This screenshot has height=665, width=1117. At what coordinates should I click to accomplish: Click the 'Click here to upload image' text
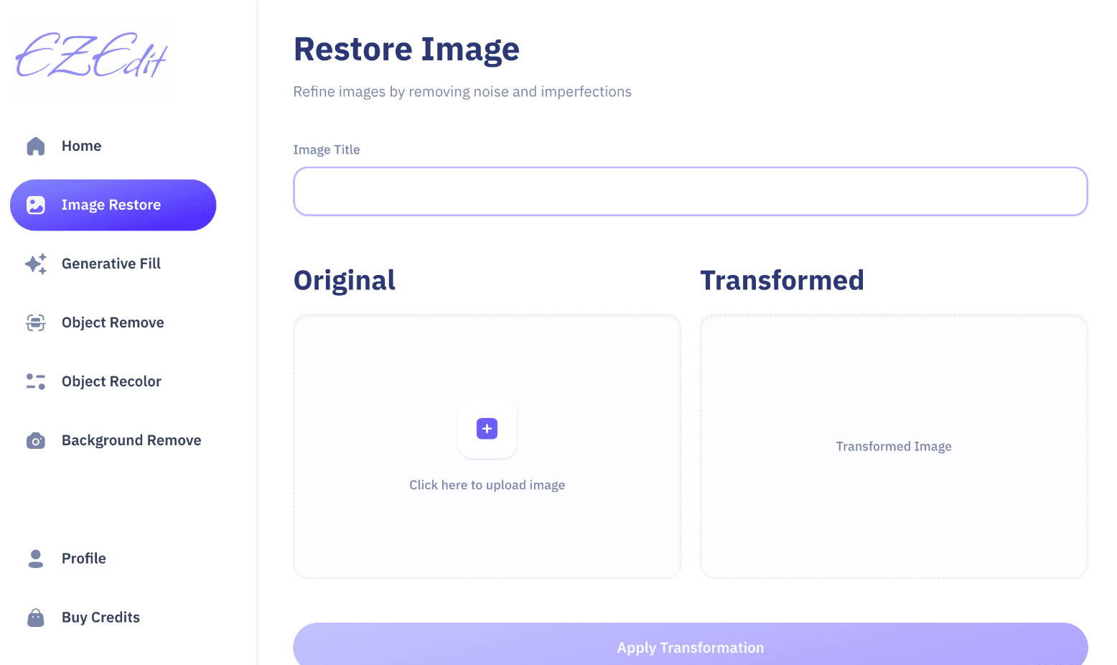pos(487,485)
